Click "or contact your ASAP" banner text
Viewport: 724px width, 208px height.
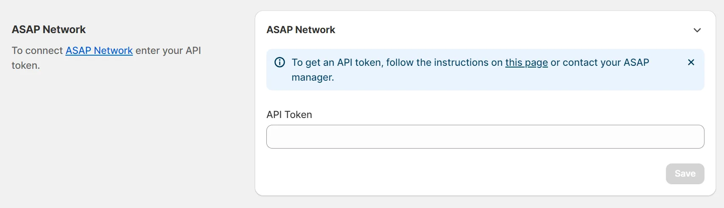600,62
